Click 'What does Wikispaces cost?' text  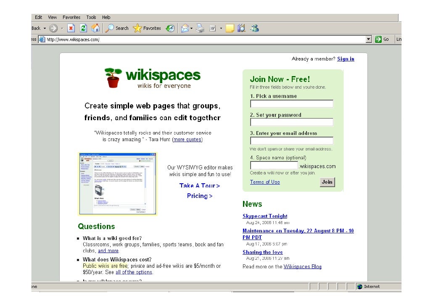117,259
